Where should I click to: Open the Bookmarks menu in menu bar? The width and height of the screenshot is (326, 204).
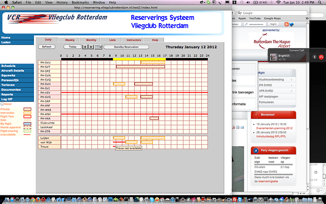tap(80, 2)
